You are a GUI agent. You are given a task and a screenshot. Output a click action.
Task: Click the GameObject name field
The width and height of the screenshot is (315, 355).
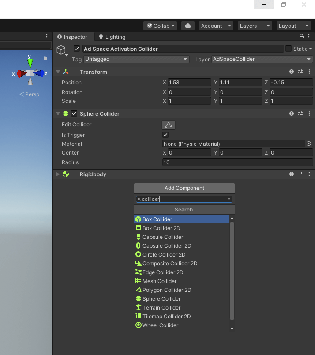(183, 49)
